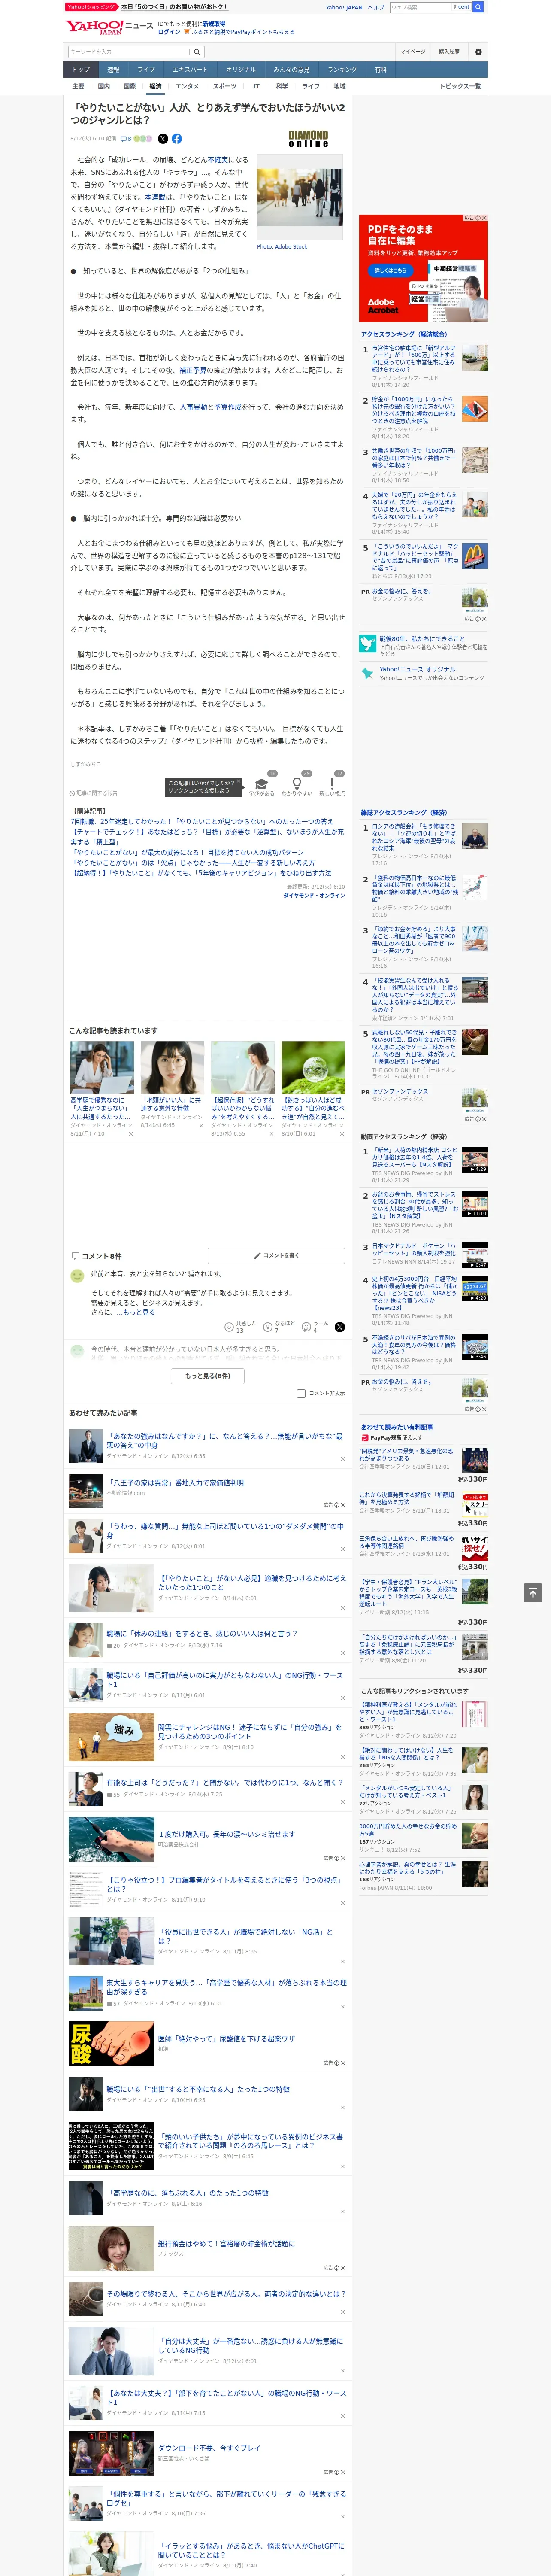Open the スポーツ category sub-tab
The height and width of the screenshot is (2576, 551).
[x=225, y=86]
